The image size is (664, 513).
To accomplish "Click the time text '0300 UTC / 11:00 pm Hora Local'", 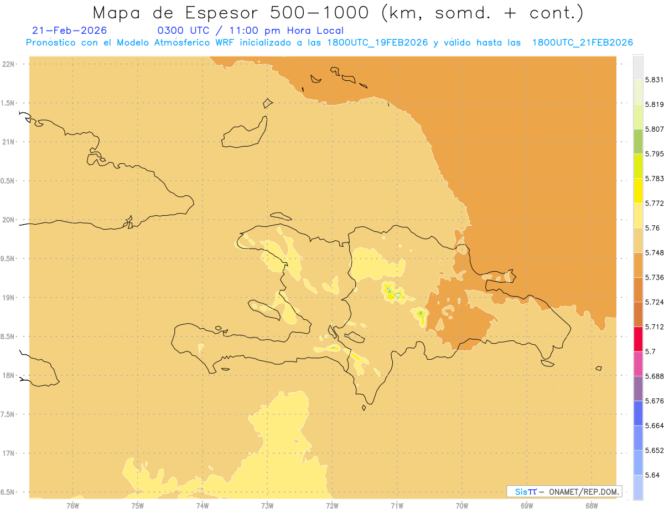I will point(251,31).
